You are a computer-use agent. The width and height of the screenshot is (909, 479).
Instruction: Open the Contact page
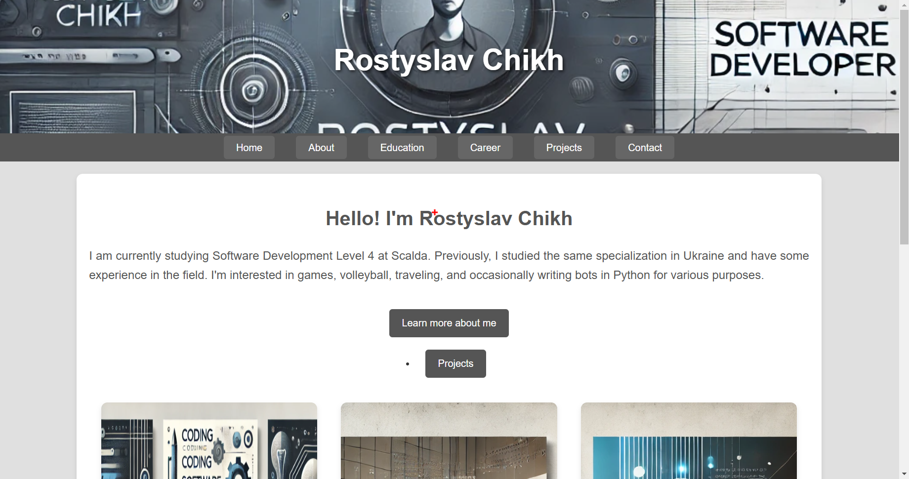645,148
